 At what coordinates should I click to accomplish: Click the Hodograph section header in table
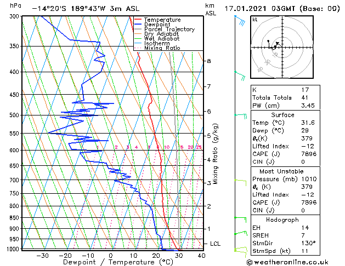point(275,219)
